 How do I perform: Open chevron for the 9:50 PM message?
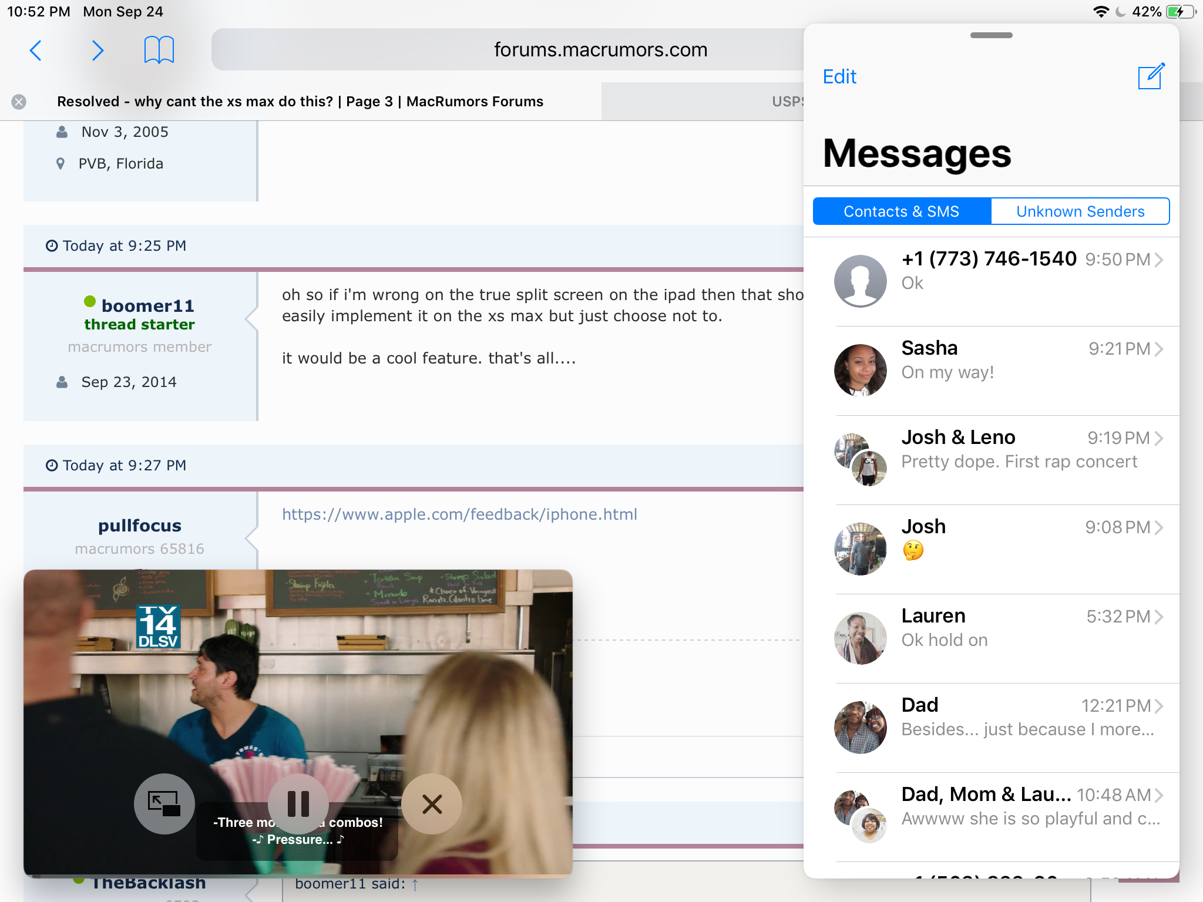[x=1158, y=260]
